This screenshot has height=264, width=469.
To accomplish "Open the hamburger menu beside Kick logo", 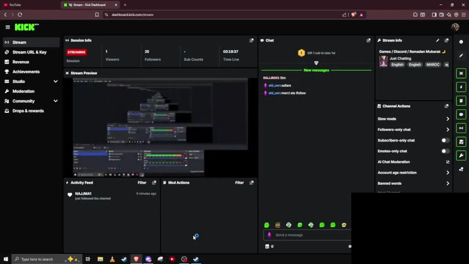I will click(x=8, y=27).
